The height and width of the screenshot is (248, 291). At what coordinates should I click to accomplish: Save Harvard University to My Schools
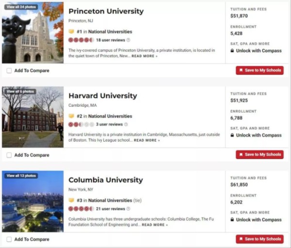[x=259, y=154]
